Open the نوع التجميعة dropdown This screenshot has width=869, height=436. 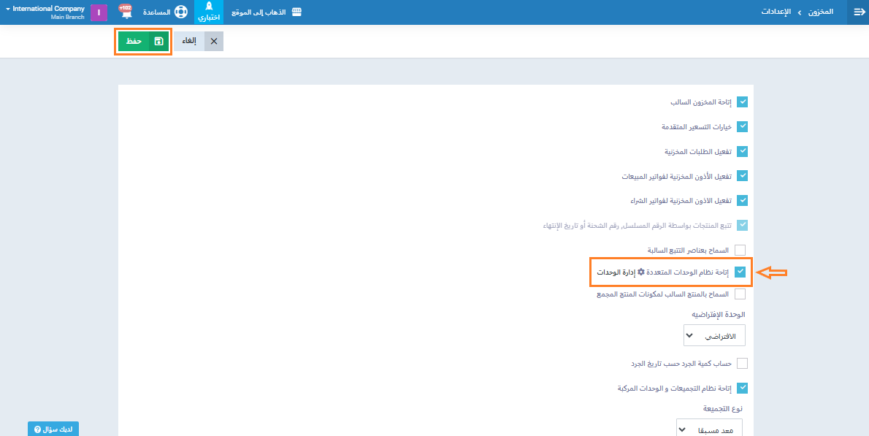(x=709, y=429)
